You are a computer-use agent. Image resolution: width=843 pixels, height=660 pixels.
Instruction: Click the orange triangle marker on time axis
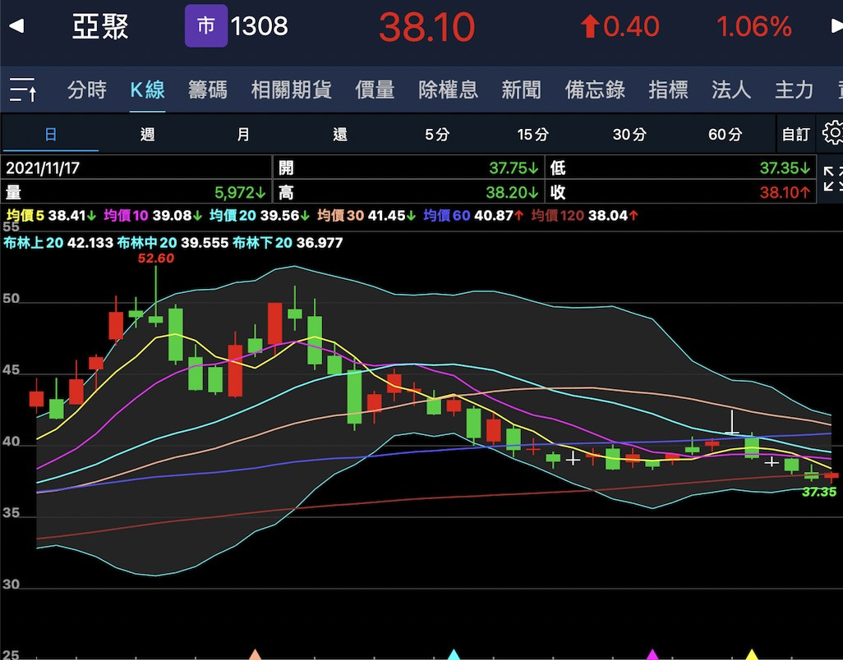[256, 654]
